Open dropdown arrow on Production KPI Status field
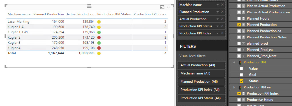Screen dimensions: 292x106 click(217, 26)
